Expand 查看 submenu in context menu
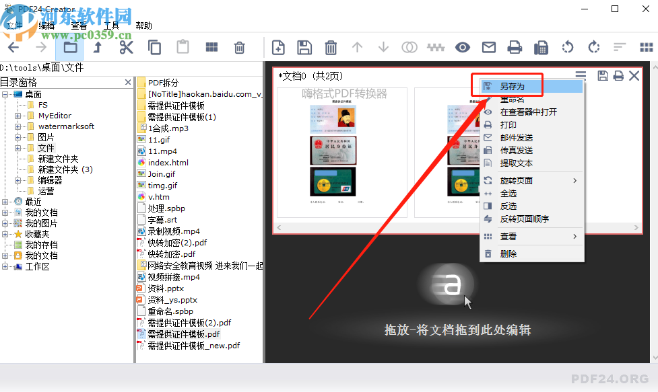 click(x=531, y=236)
